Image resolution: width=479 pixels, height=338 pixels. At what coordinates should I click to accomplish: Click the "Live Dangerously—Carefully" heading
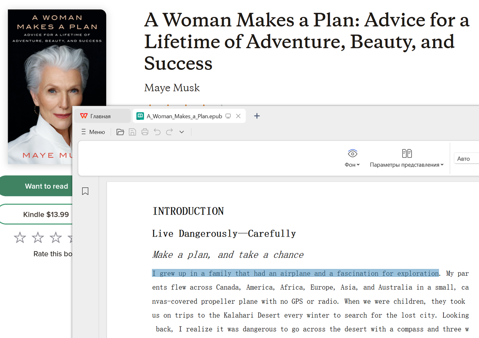click(224, 233)
